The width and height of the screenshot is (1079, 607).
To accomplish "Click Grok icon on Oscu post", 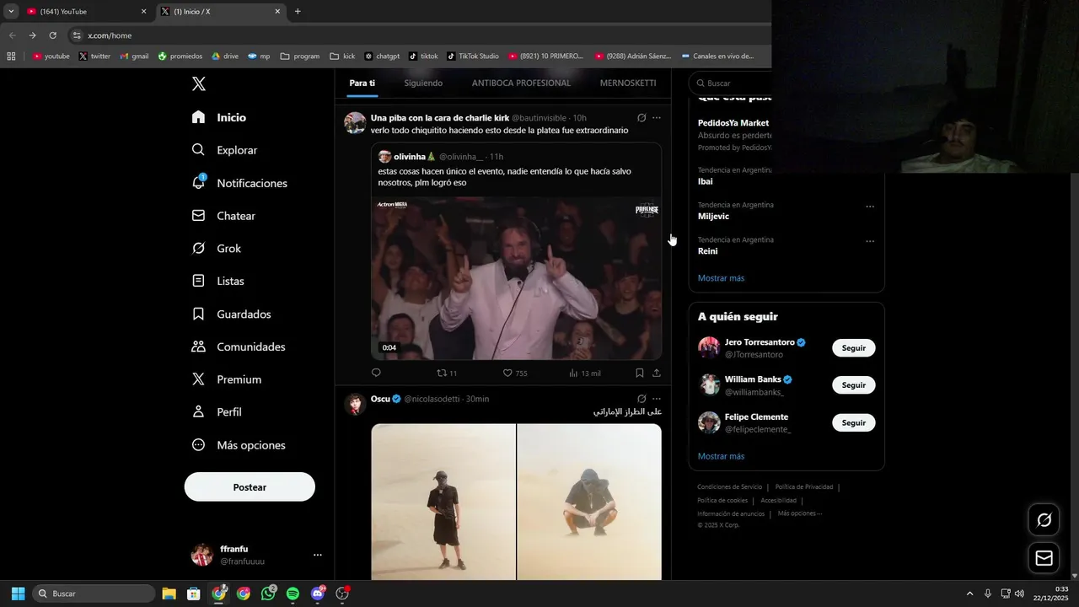I will click(x=641, y=399).
